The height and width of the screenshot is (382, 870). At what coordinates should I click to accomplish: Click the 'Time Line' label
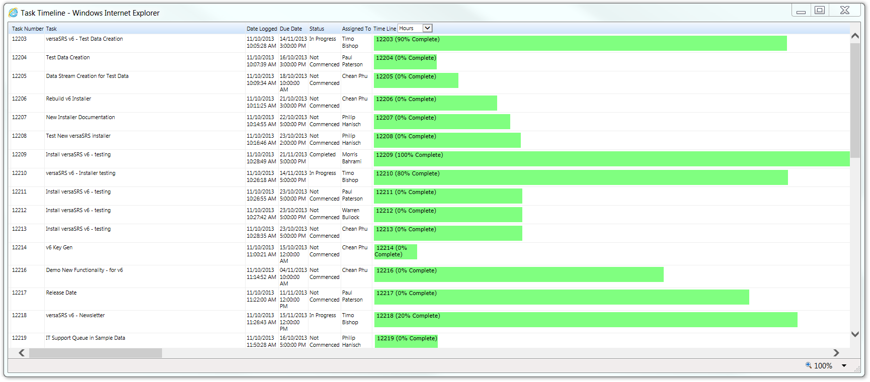pos(384,29)
